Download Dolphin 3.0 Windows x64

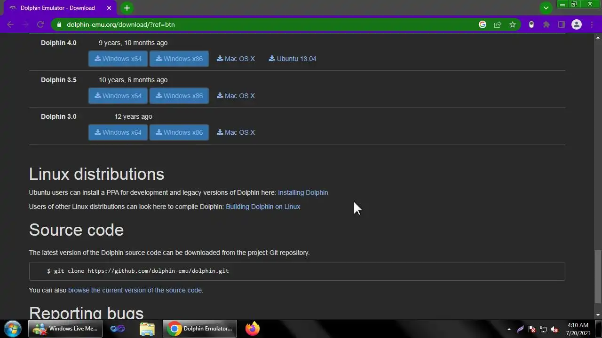coord(118,132)
